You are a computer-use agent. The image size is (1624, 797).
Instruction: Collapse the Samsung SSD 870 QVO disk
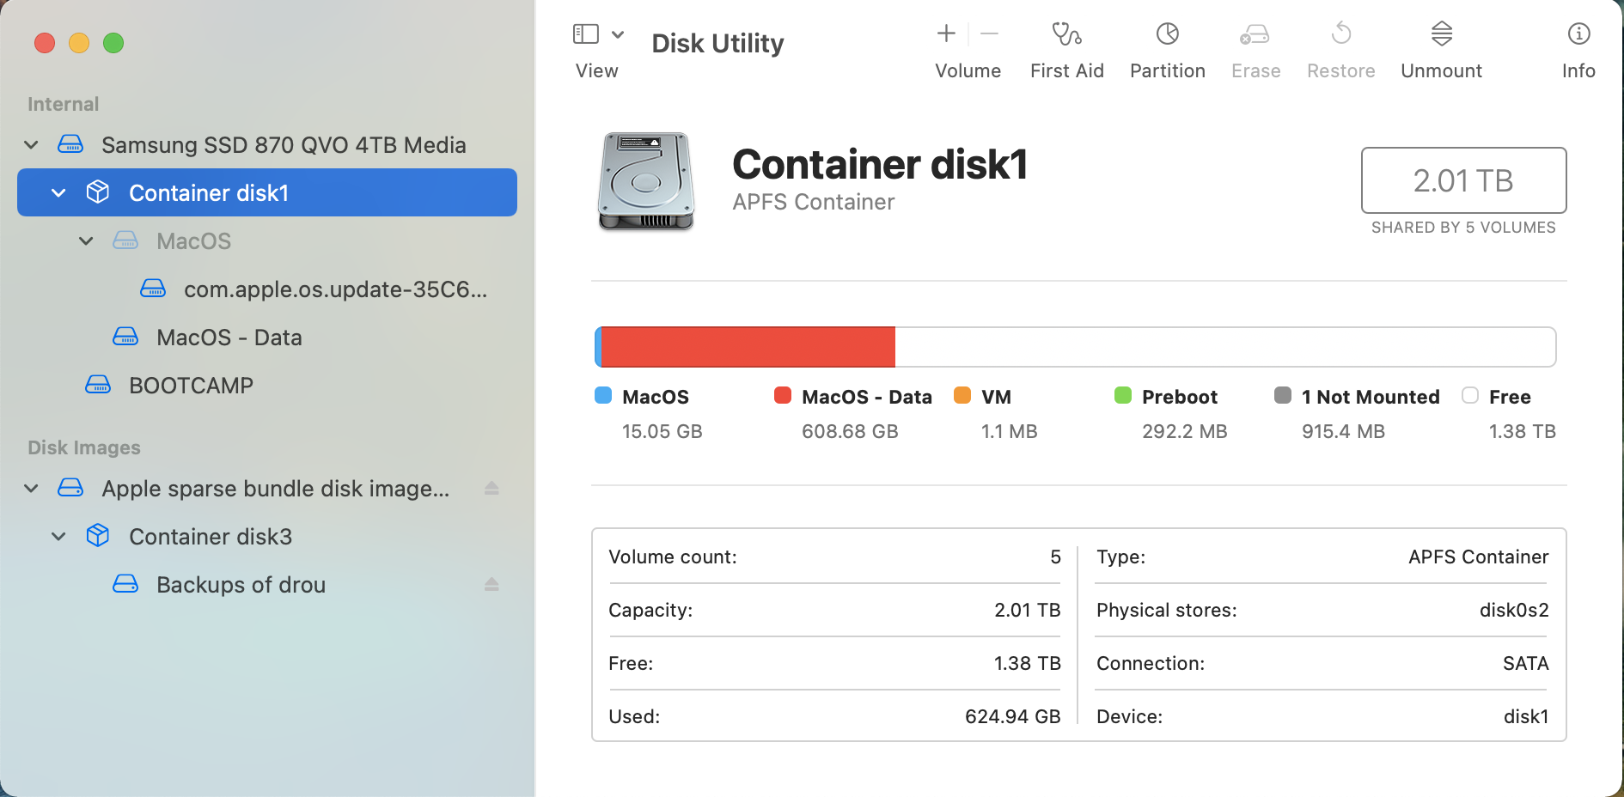[x=32, y=145]
